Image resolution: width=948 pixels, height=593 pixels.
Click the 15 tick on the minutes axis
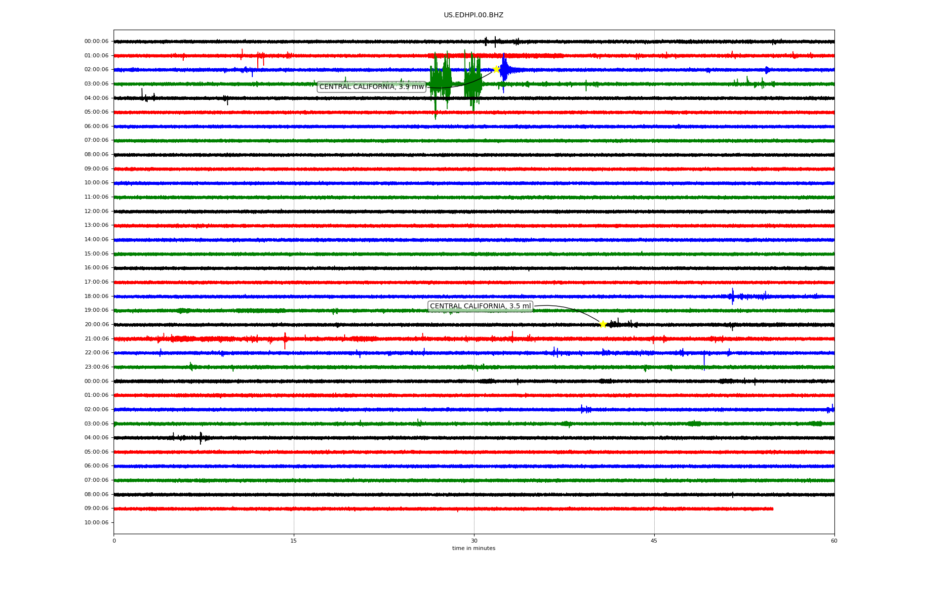pyautogui.click(x=294, y=541)
